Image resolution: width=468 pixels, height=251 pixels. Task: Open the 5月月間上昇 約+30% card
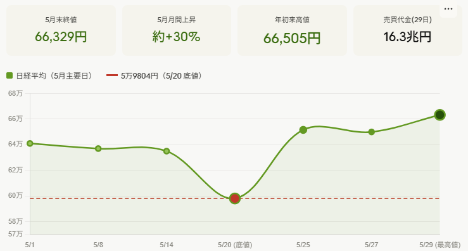click(177, 30)
